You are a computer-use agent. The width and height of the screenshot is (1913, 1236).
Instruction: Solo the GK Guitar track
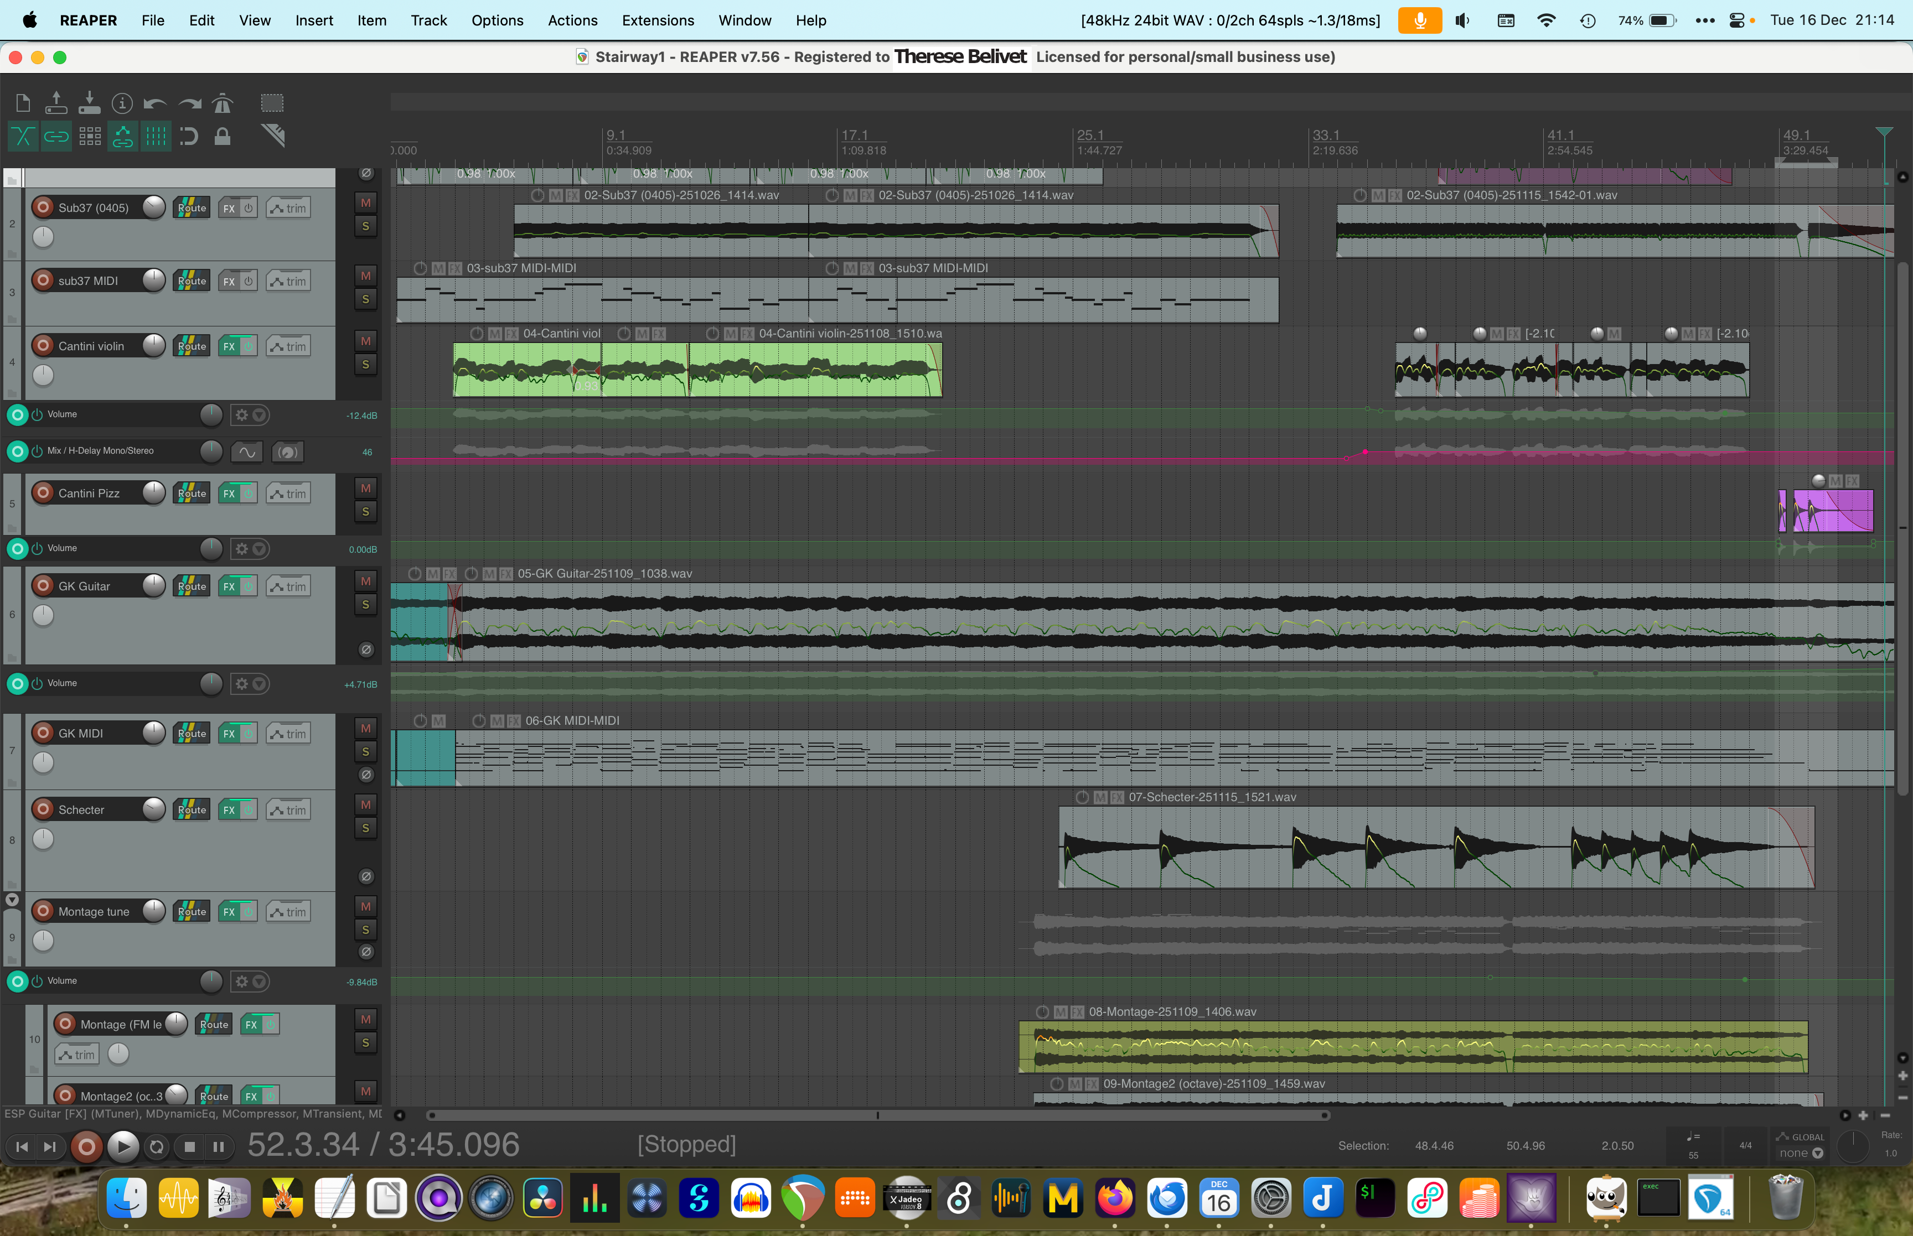(x=365, y=604)
